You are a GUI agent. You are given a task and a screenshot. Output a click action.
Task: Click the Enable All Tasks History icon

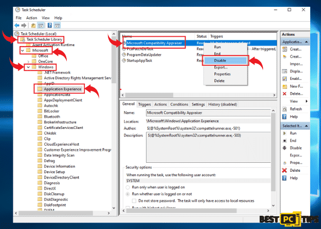(x=285, y=79)
